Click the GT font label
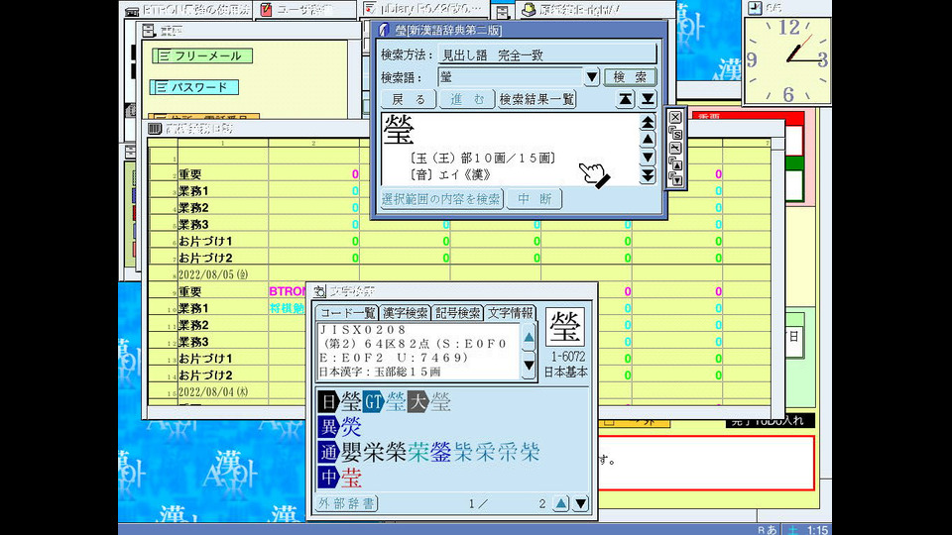Screen dimensions: 952x535 point(373,401)
